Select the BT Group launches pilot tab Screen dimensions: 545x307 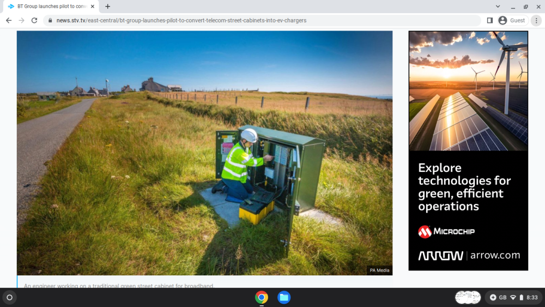point(51,6)
